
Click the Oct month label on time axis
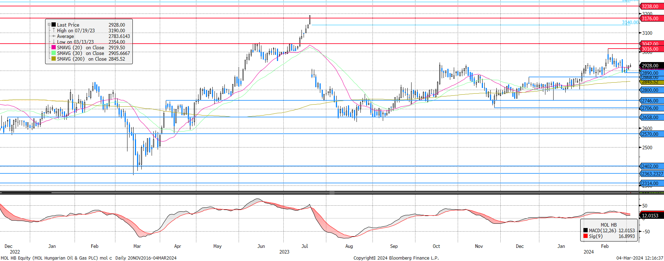pos(436,246)
